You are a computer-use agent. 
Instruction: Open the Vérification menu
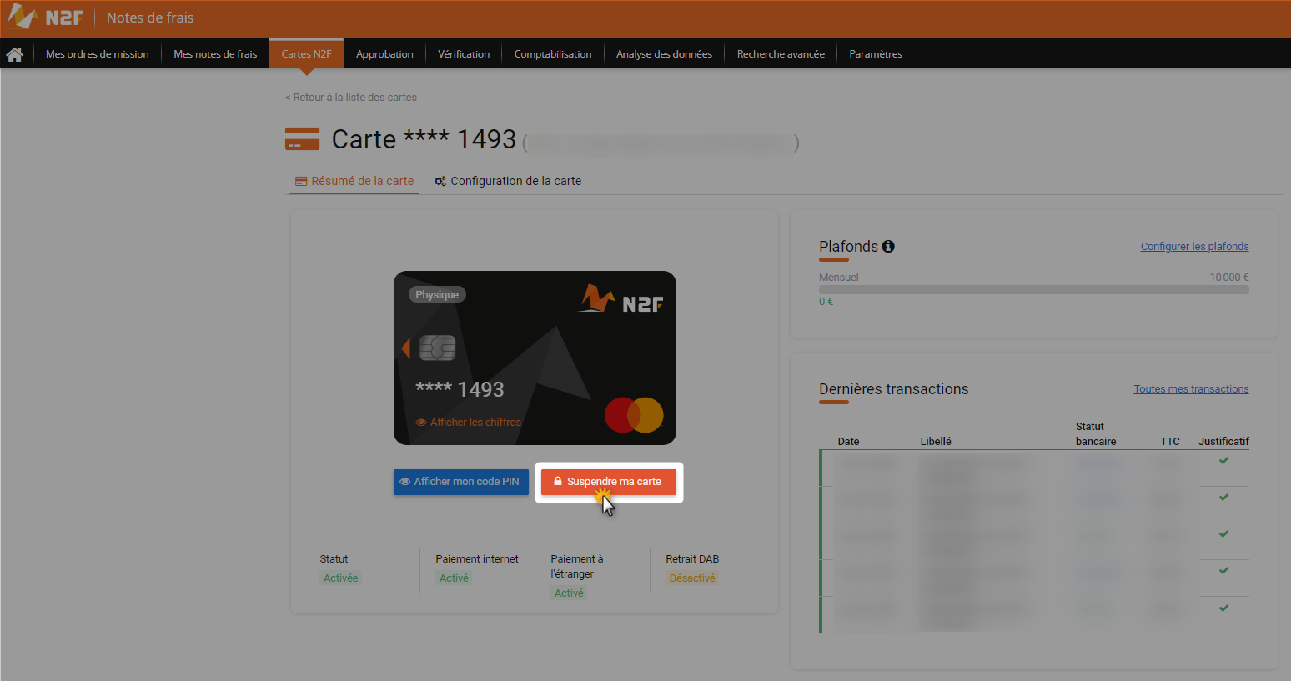(464, 54)
